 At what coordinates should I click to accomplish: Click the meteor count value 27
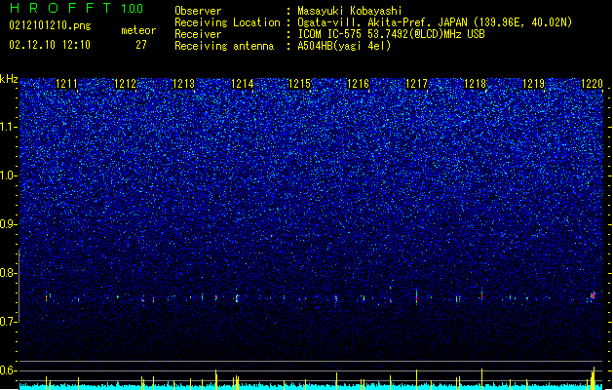click(x=141, y=45)
